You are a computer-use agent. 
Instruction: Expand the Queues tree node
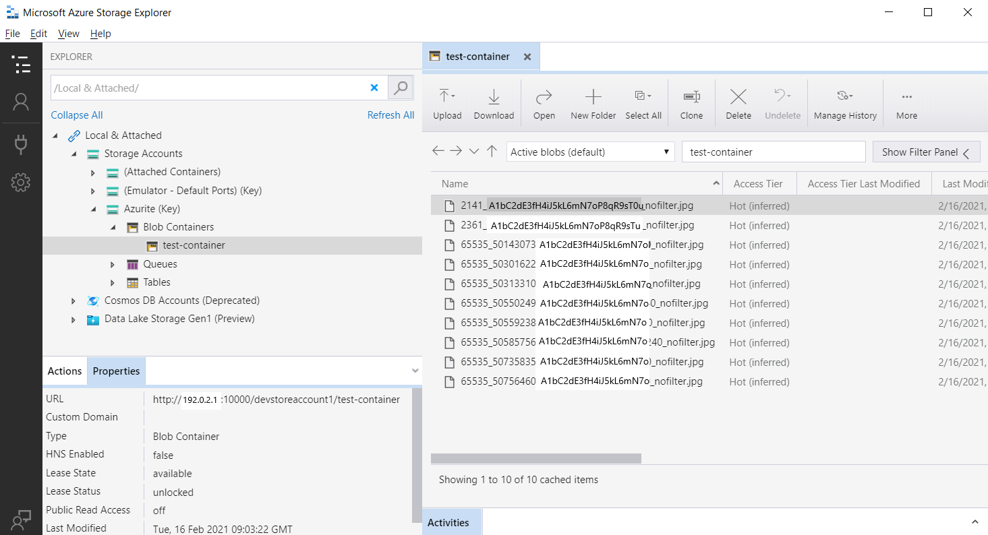[113, 264]
